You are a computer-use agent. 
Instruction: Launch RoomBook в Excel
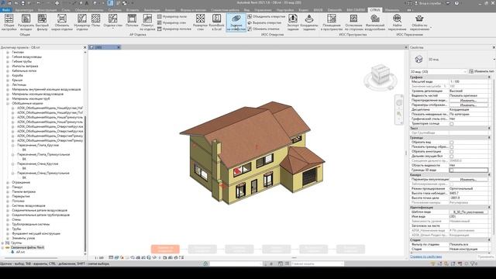click(217, 22)
